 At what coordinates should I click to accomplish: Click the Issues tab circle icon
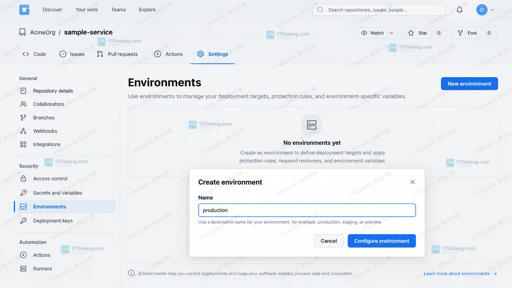tap(62, 54)
